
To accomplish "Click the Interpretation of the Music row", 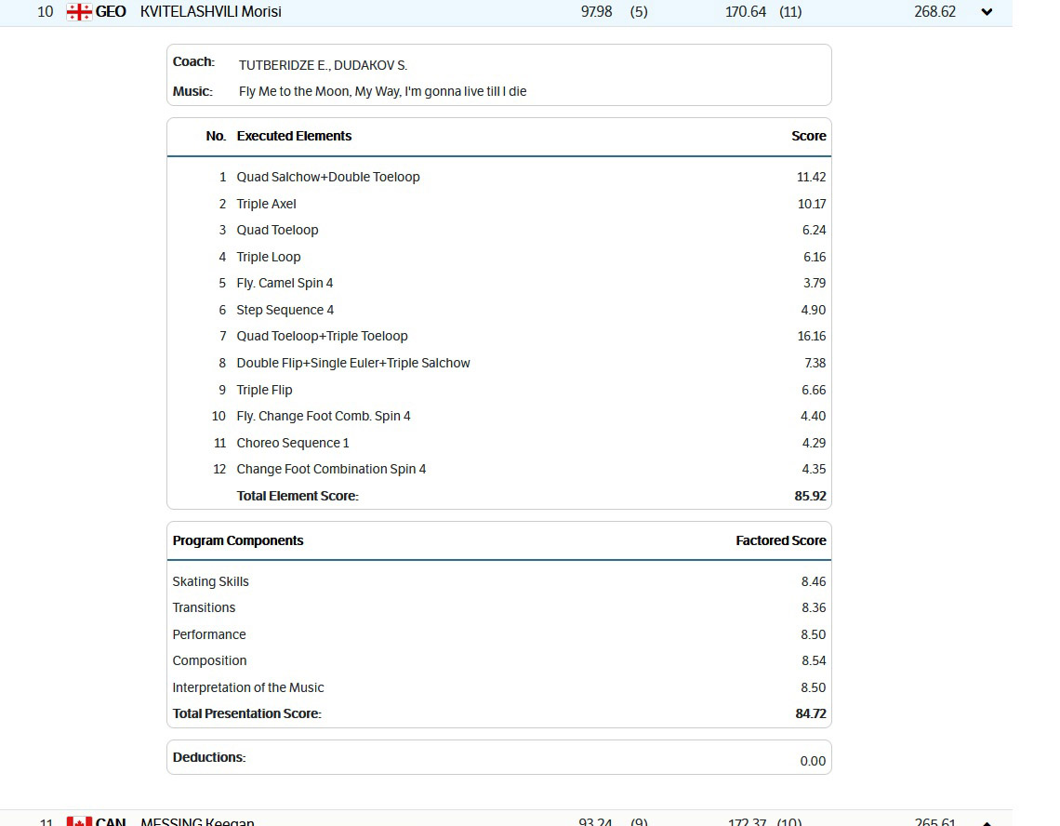I will [x=248, y=687].
